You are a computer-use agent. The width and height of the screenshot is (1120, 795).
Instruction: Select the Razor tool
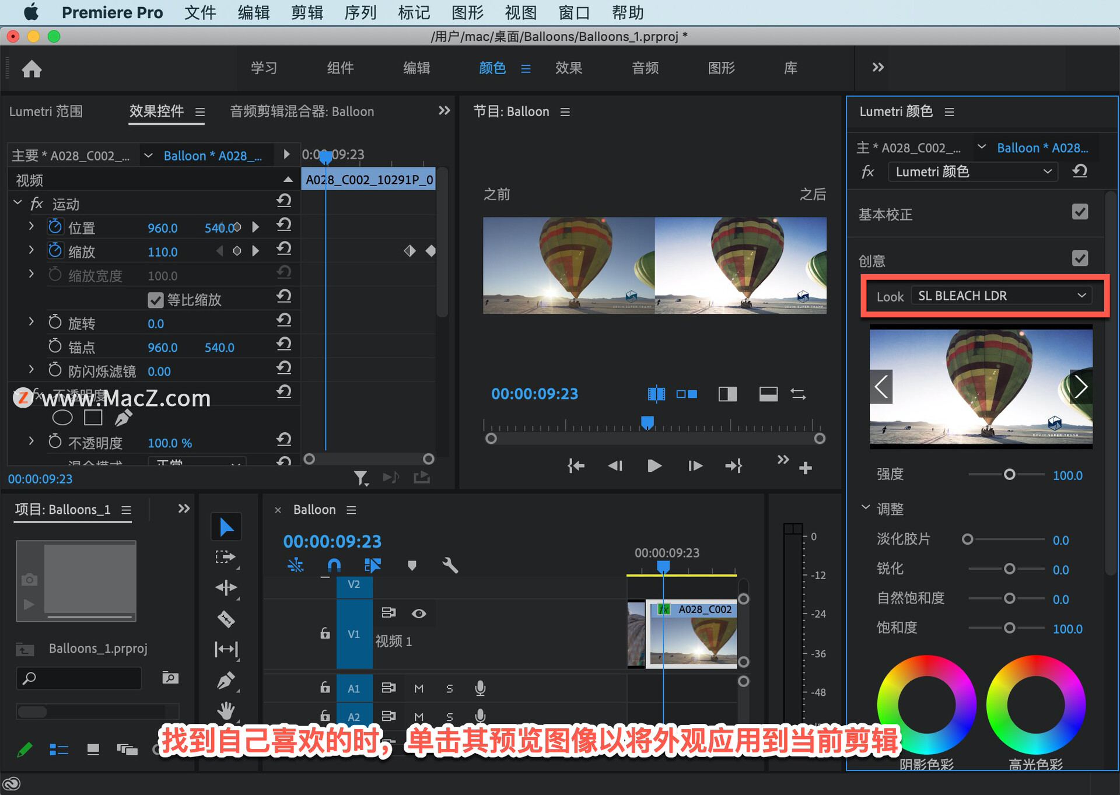226,618
